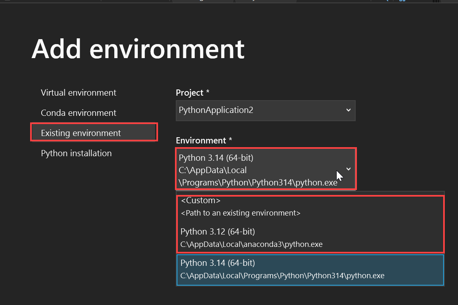Select the Existing environment category

80,132
